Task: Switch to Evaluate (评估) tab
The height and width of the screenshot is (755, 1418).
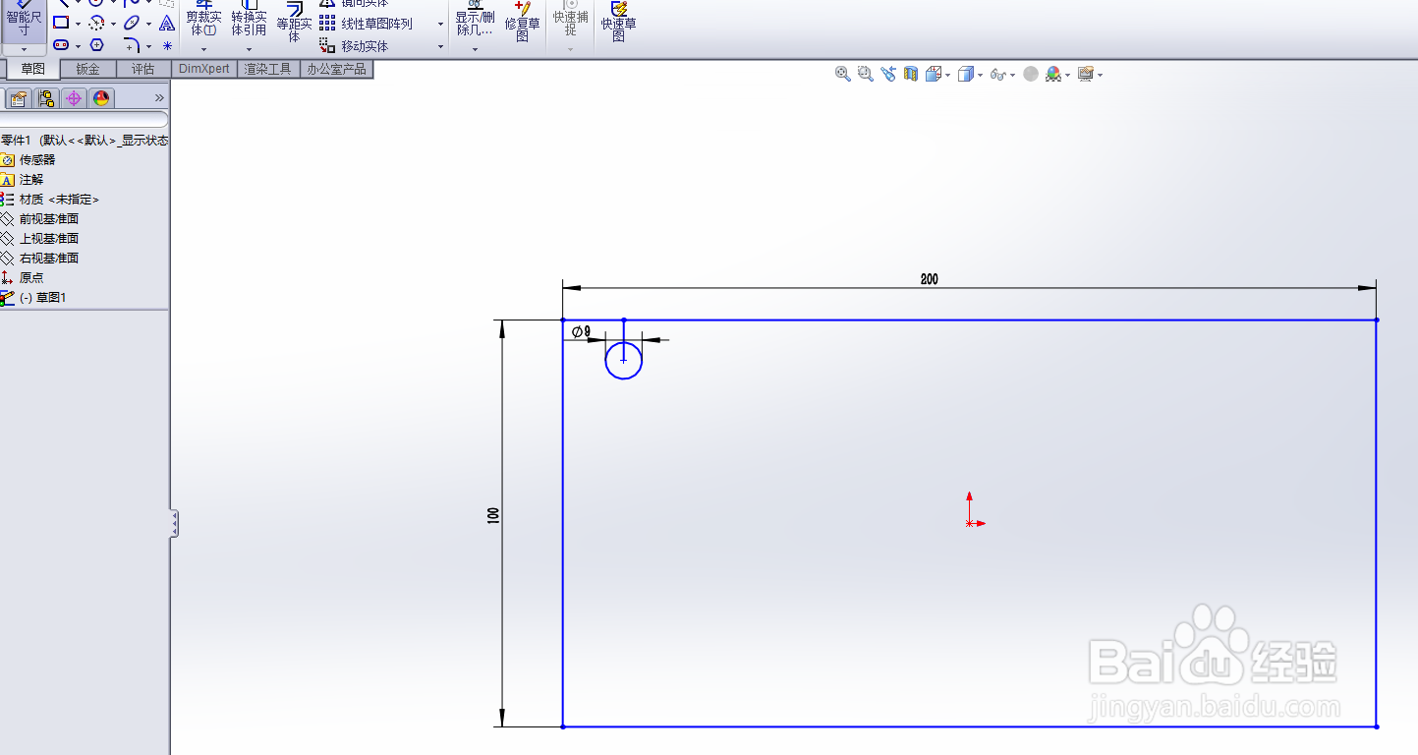Action: click(x=142, y=69)
